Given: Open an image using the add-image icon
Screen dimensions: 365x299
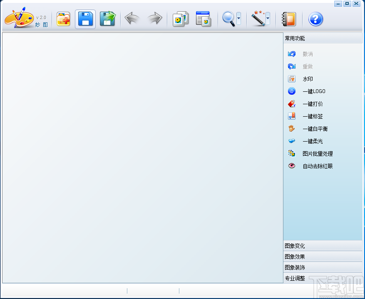Looking at the screenshot, I should pyautogui.click(x=63, y=19).
